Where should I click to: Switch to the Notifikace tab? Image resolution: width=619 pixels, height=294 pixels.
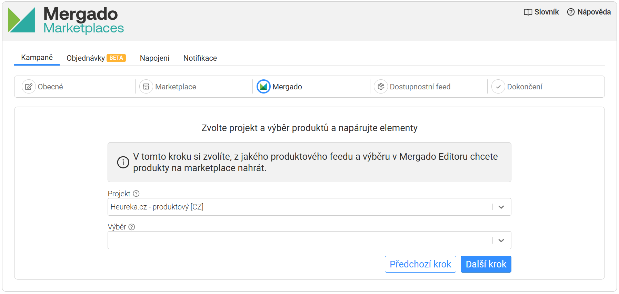pos(200,58)
